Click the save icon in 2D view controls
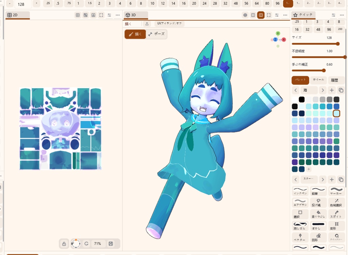 pyautogui.click(x=111, y=244)
